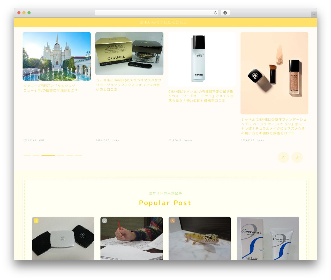Click the 当サイトの人気記事 subtitle
The width and height of the screenshot is (331, 280).
click(165, 193)
